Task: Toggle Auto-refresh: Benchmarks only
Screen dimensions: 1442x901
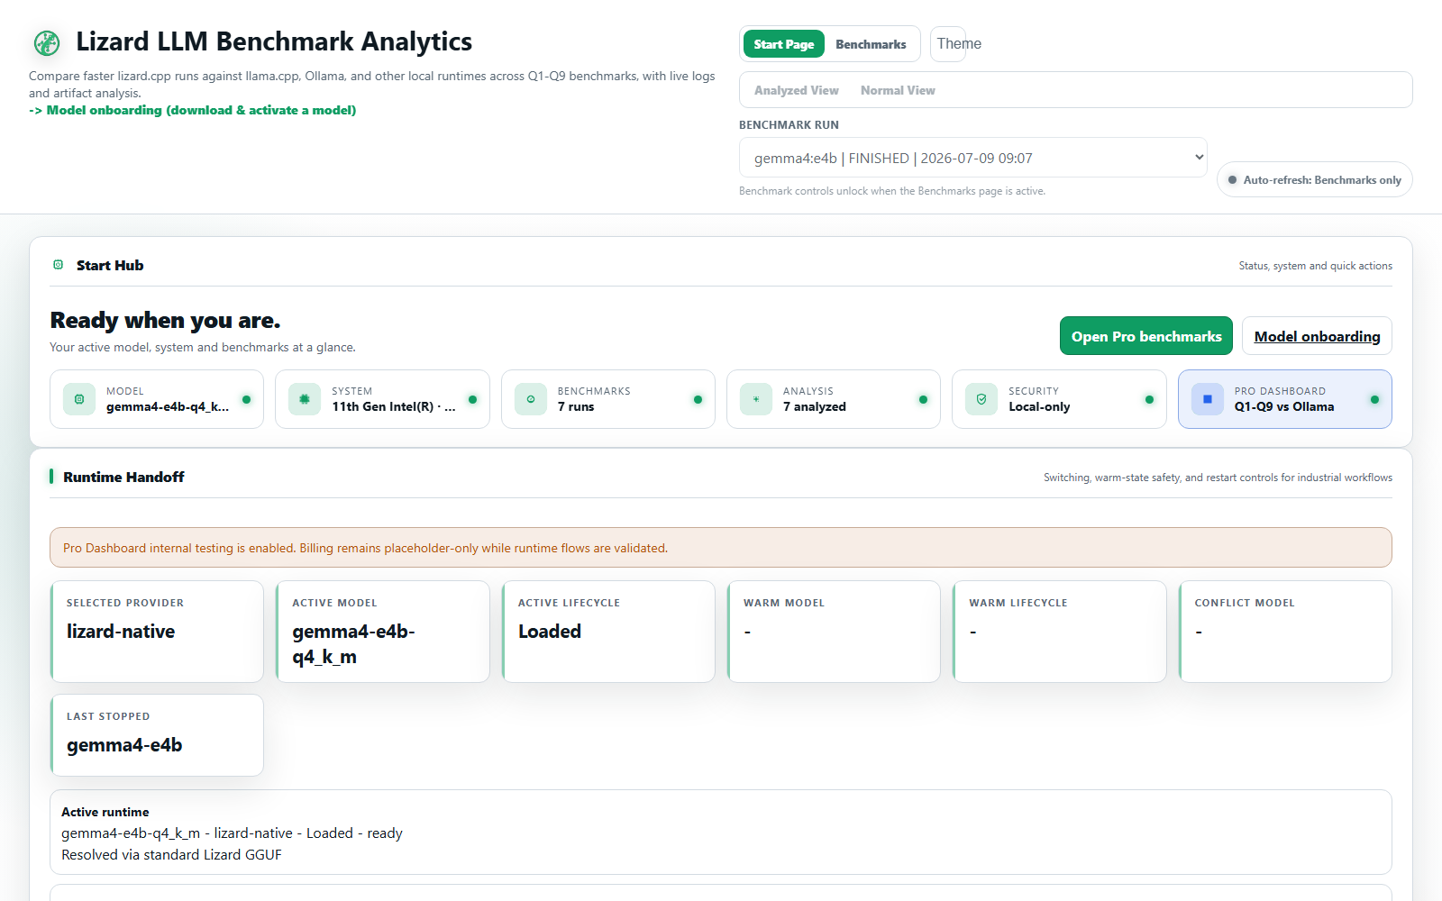Action: (x=1314, y=179)
